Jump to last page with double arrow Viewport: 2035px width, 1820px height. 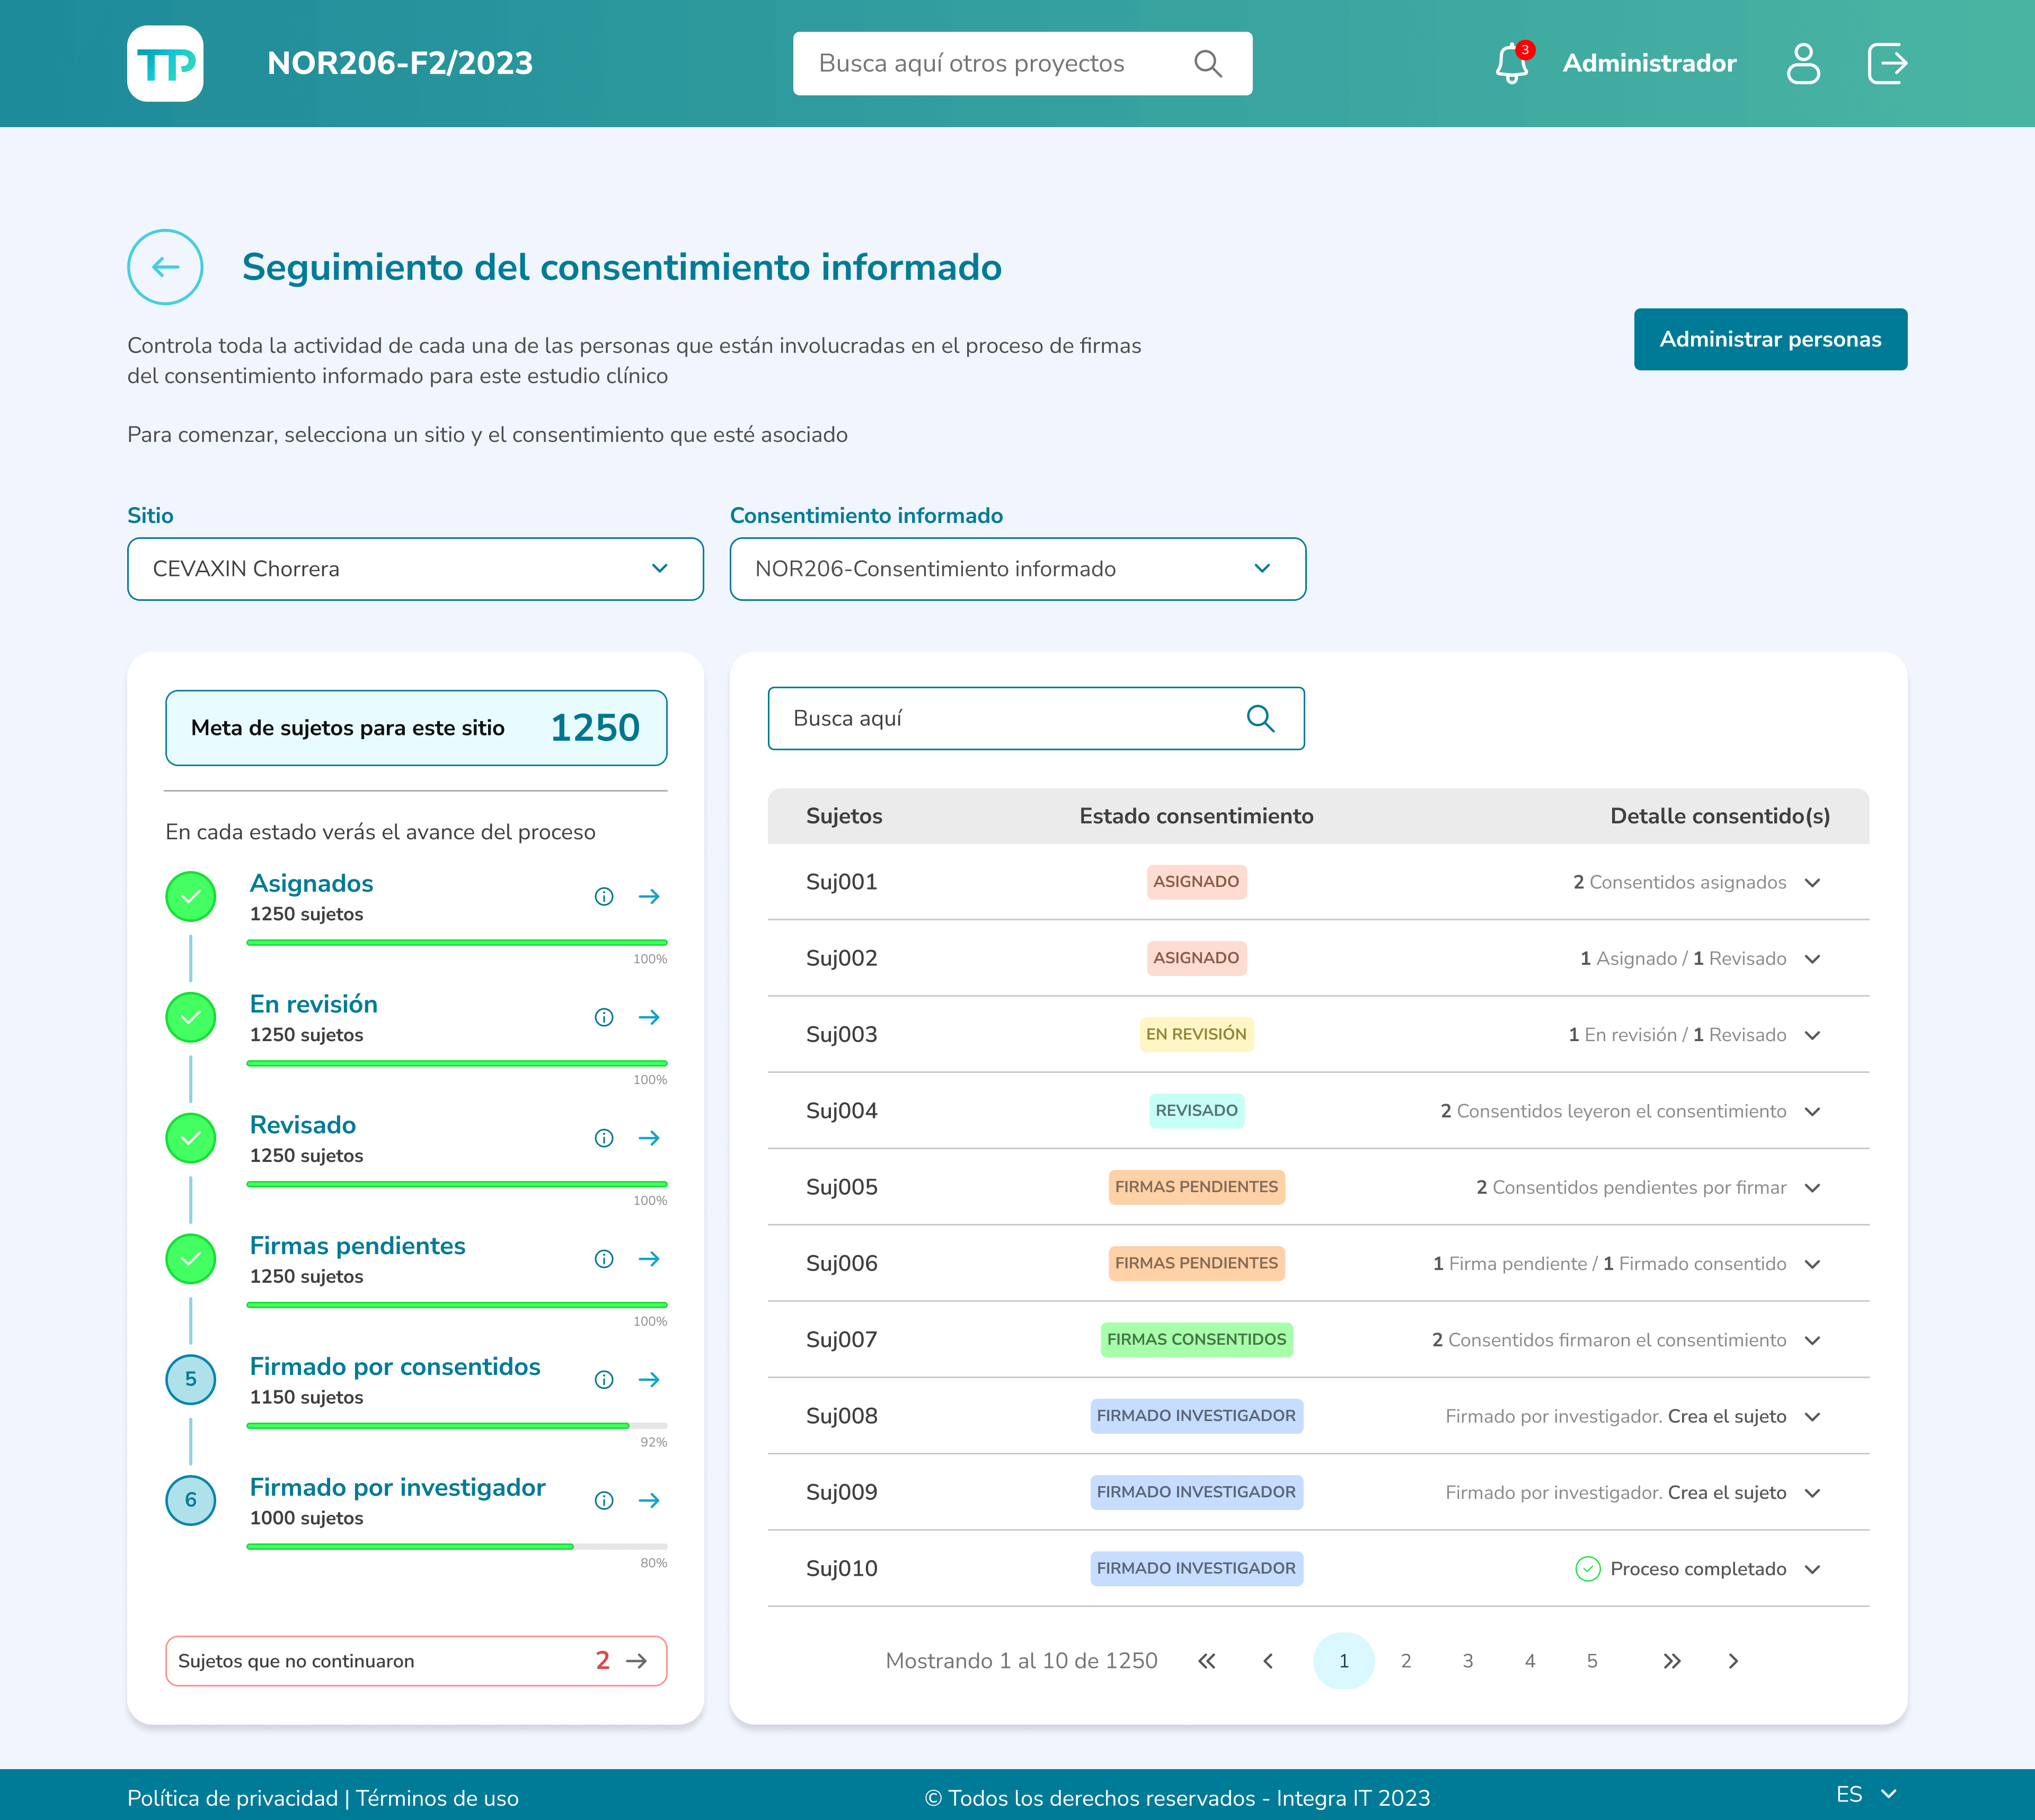click(1671, 1662)
